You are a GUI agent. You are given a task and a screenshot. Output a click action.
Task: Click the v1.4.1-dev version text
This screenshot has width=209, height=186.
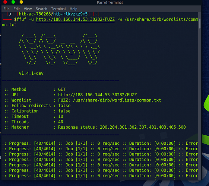(31, 73)
